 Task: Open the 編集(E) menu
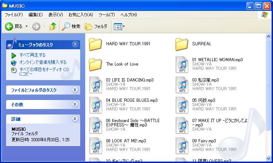coord(36,15)
